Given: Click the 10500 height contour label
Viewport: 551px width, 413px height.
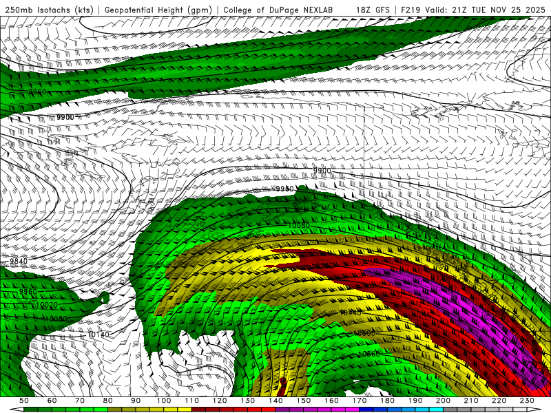Looking at the screenshot, I should pyautogui.click(x=364, y=333).
